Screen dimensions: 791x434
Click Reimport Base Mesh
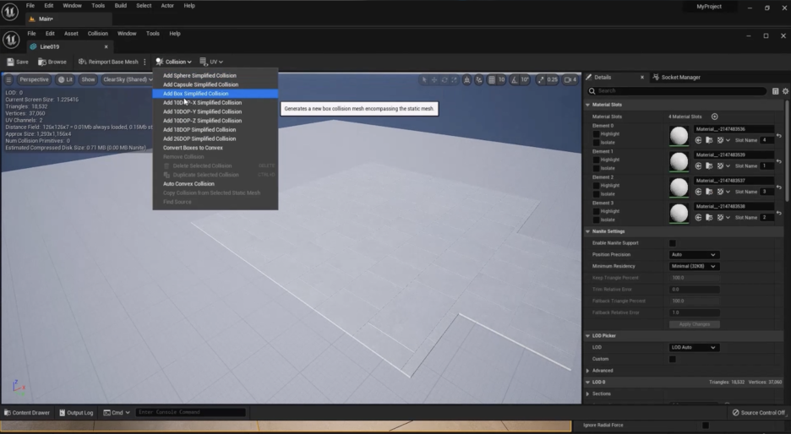(108, 62)
